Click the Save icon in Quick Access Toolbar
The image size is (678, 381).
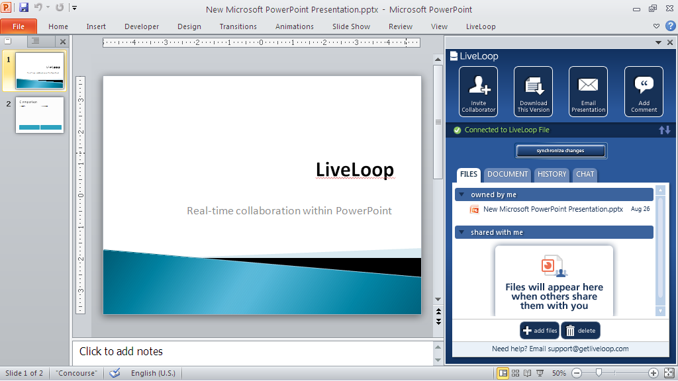pos(23,7)
